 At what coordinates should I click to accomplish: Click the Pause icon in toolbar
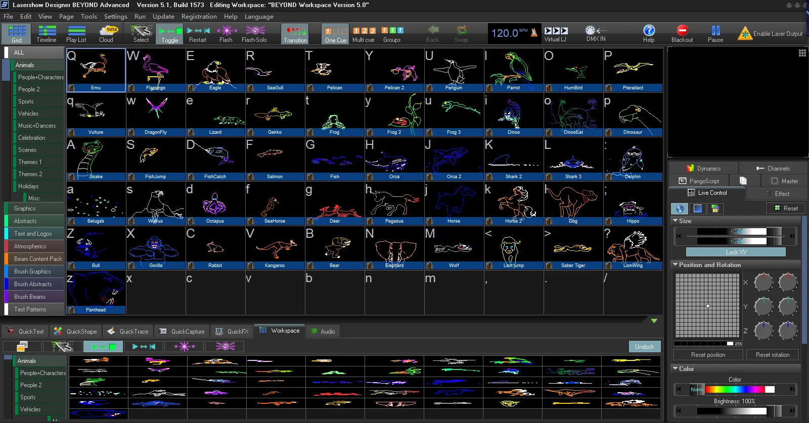pos(715,33)
